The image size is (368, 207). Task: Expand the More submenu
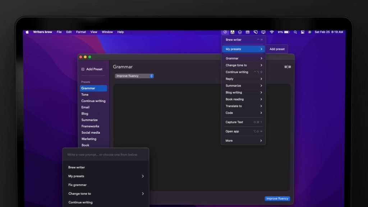(243, 141)
